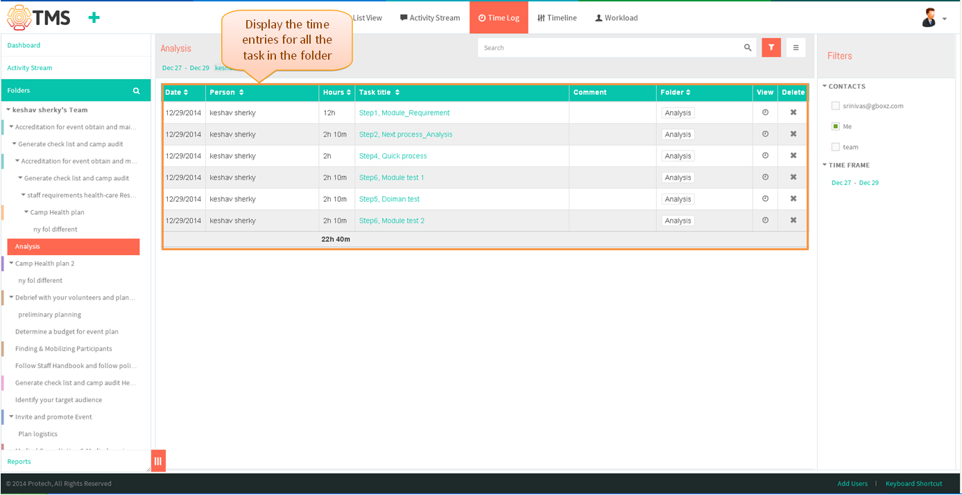962x495 pixels.
Task: Click the search magnifier in Folders header
Action: point(137,91)
